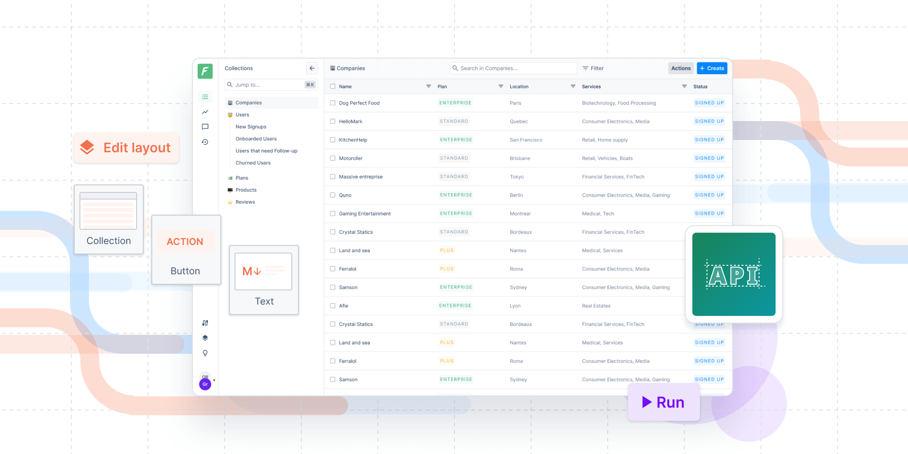
Task: Click the Products icon in sidebar
Action: [x=230, y=190]
